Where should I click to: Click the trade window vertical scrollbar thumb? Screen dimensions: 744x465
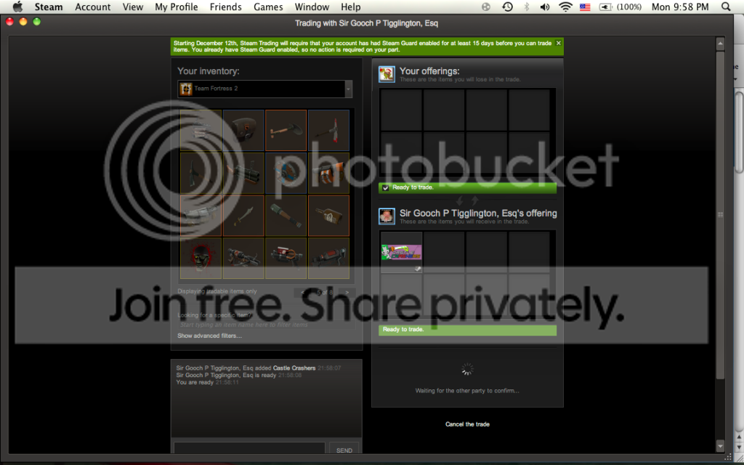pyautogui.click(x=720, y=214)
